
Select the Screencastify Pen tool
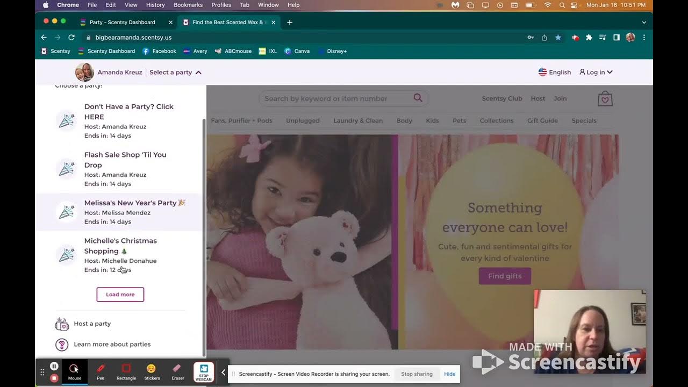click(101, 372)
